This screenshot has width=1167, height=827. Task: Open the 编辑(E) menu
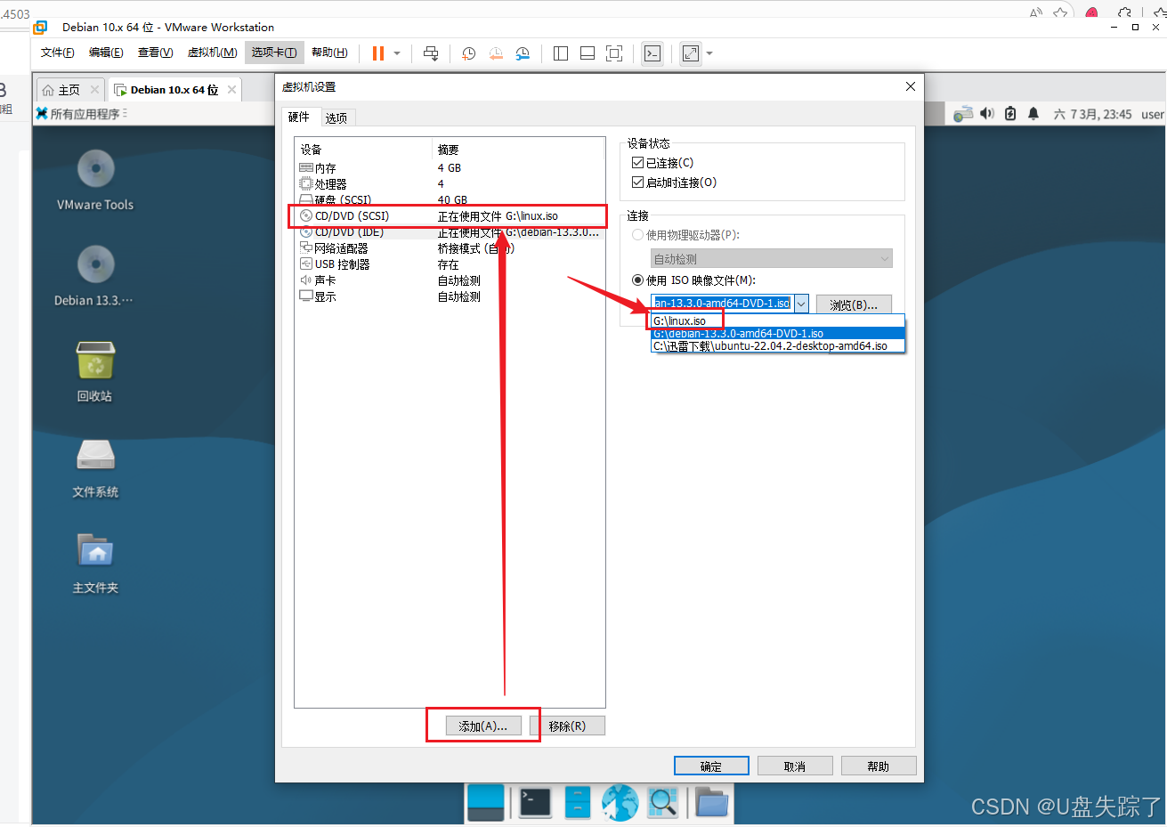[106, 53]
